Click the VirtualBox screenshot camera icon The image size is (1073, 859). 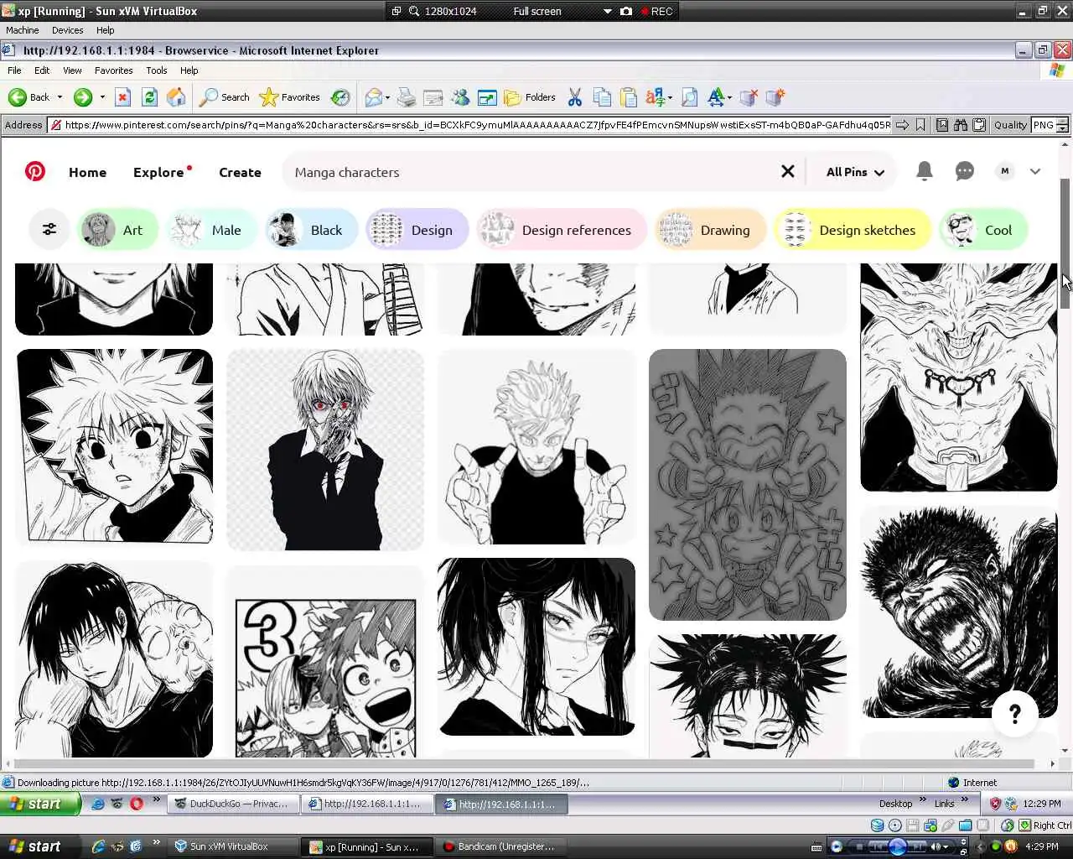[x=626, y=11]
